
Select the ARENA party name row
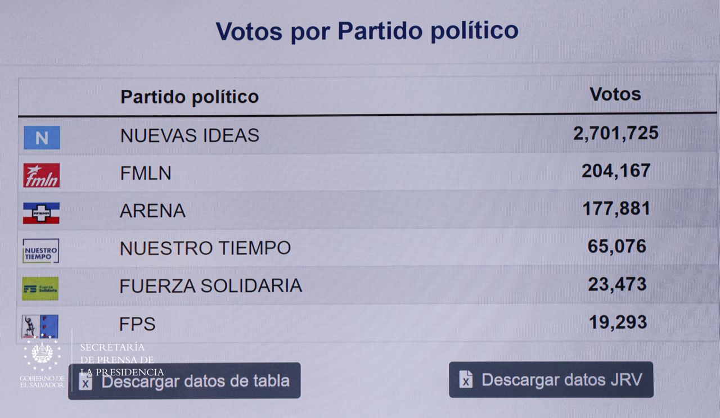pos(152,211)
